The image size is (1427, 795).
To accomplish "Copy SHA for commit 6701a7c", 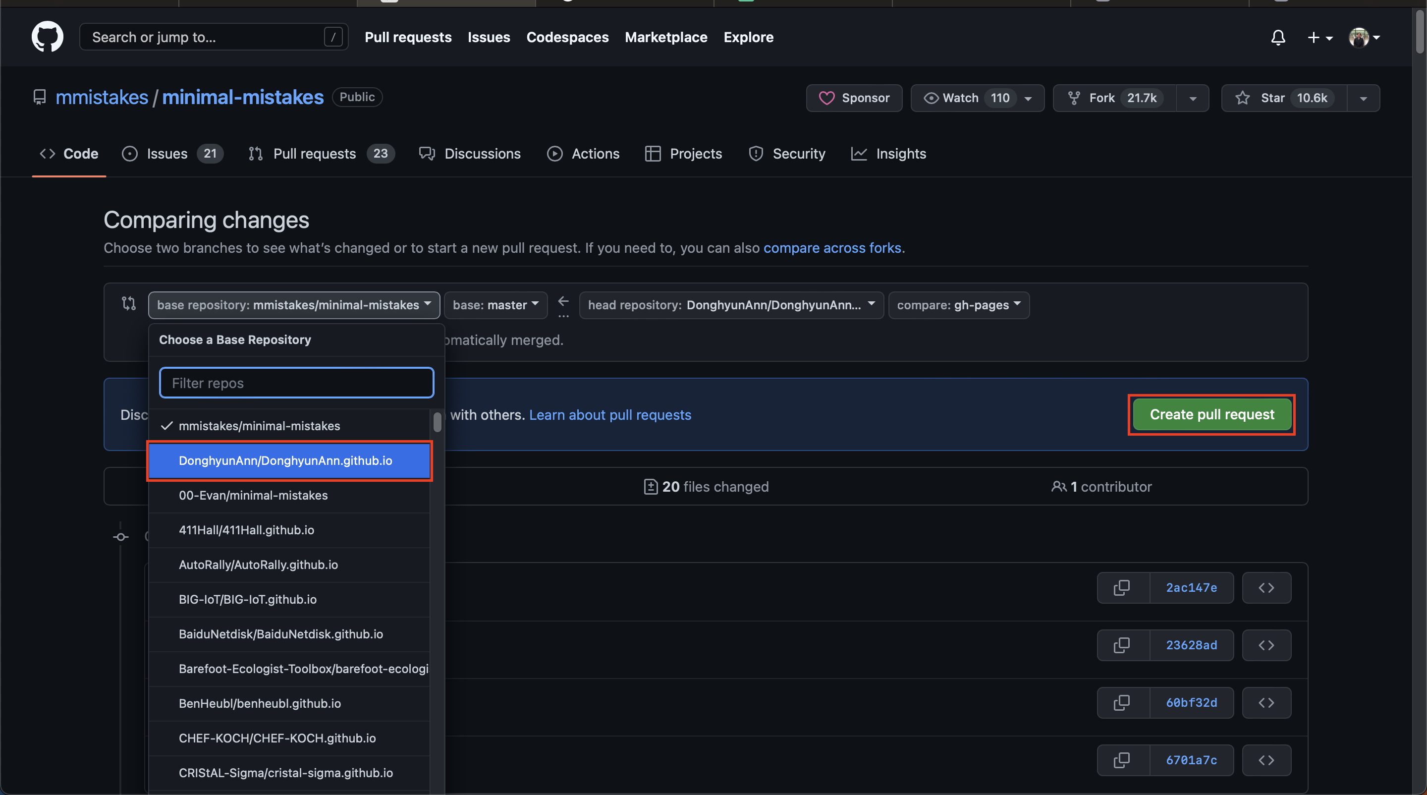I will [1123, 760].
